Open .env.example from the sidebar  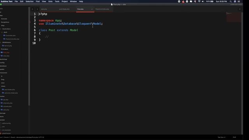(x=6, y=130)
